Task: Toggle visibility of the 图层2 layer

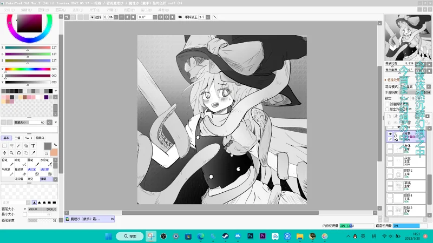Action: pos(390,171)
